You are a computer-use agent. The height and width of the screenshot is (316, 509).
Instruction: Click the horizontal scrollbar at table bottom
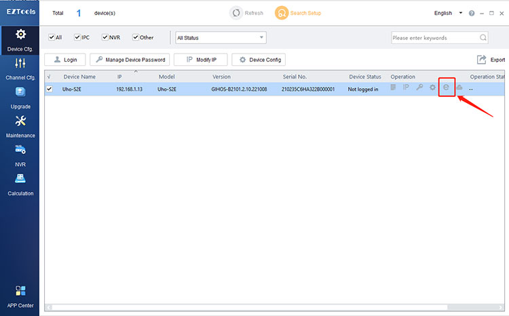pyautogui.click(x=250, y=307)
